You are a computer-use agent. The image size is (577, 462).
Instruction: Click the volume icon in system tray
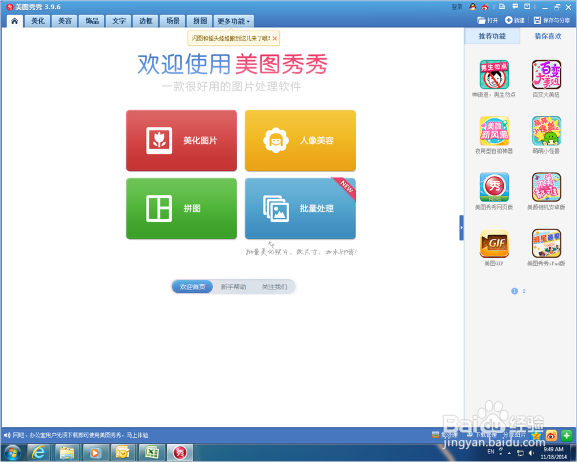point(531,453)
